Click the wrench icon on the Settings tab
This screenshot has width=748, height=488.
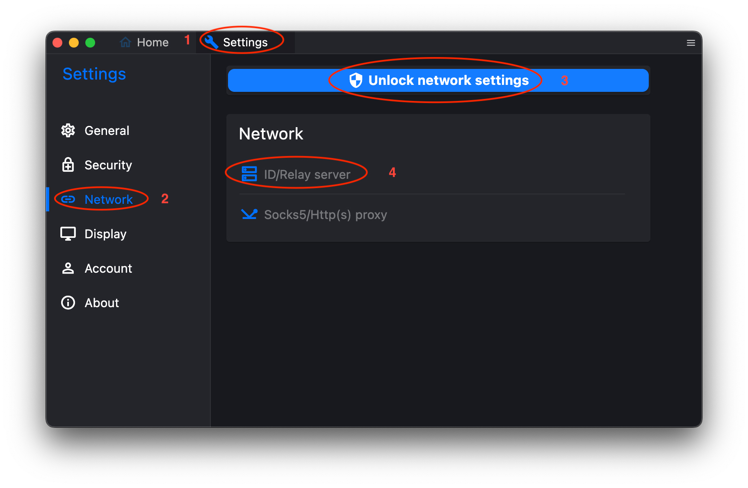(x=211, y=42)
